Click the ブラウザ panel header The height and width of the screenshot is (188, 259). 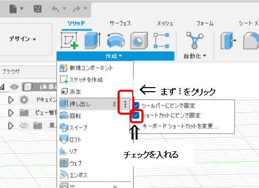click(11, 71)
